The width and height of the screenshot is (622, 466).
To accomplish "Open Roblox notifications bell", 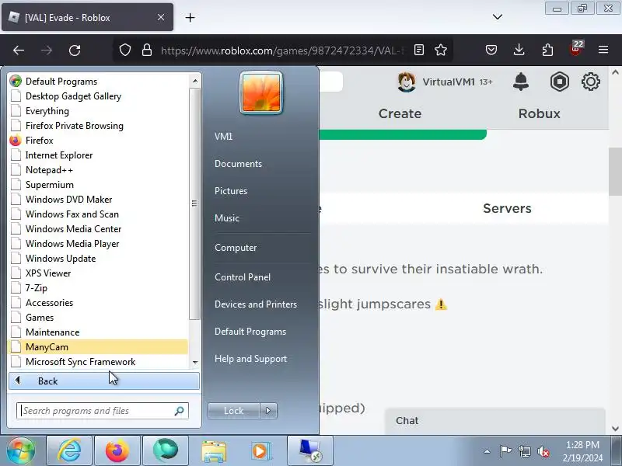I will click(521, 82).
